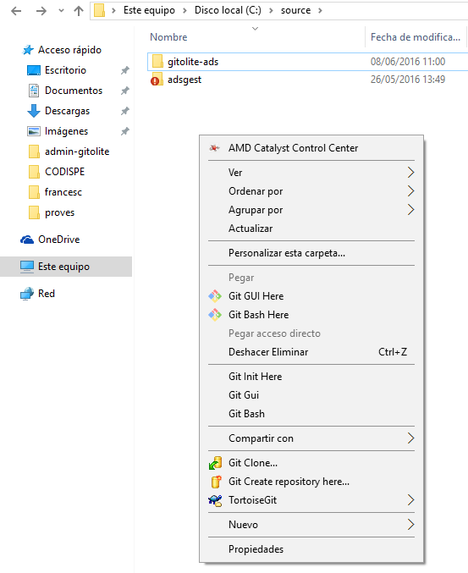
Task: Click the Descargas download arrow icon
Action: click(34, 111)
